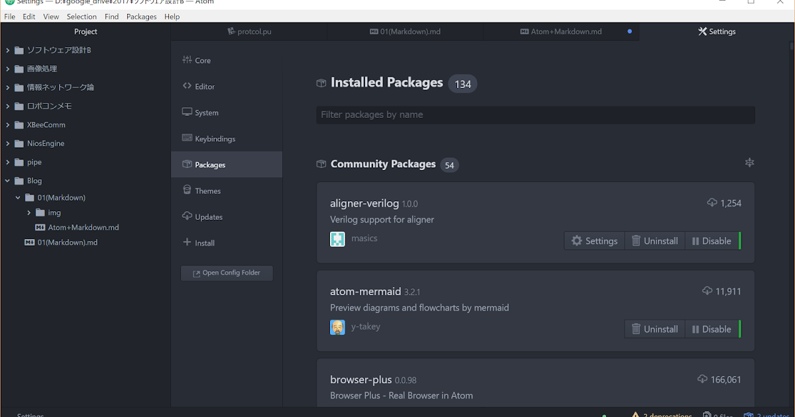This screenshot has width=795, height=417.
Task: Select the Settings tab
Action: pyautogui.click(x=717, y=31)
